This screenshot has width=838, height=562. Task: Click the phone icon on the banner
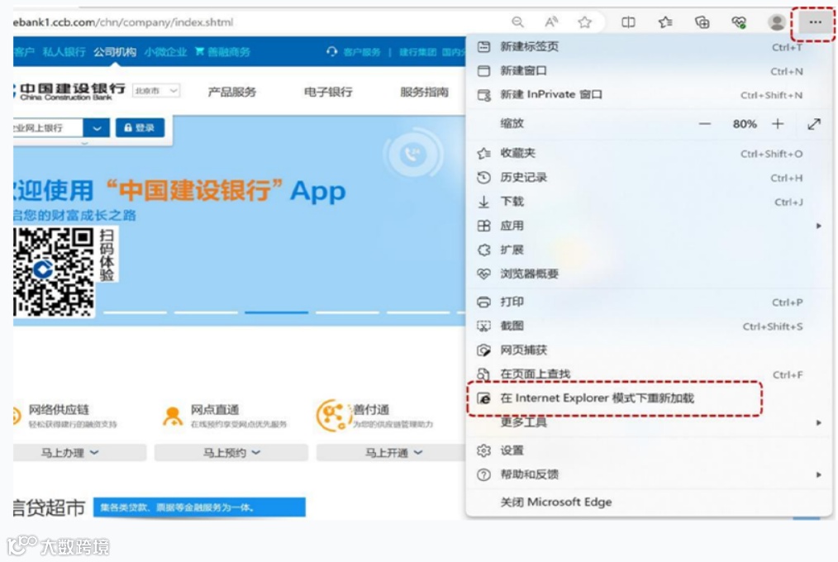point(412,155)
